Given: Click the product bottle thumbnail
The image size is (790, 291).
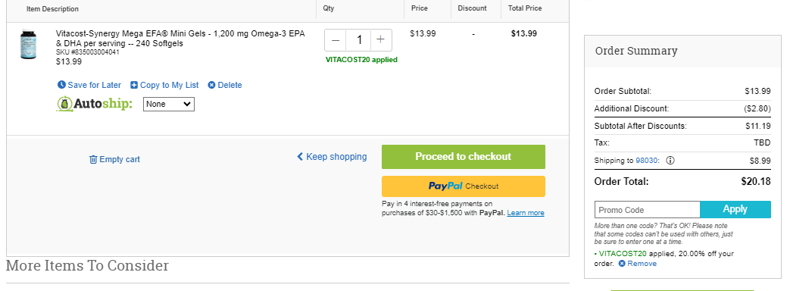Looking at the screenshot, I should tap(28, 45).
